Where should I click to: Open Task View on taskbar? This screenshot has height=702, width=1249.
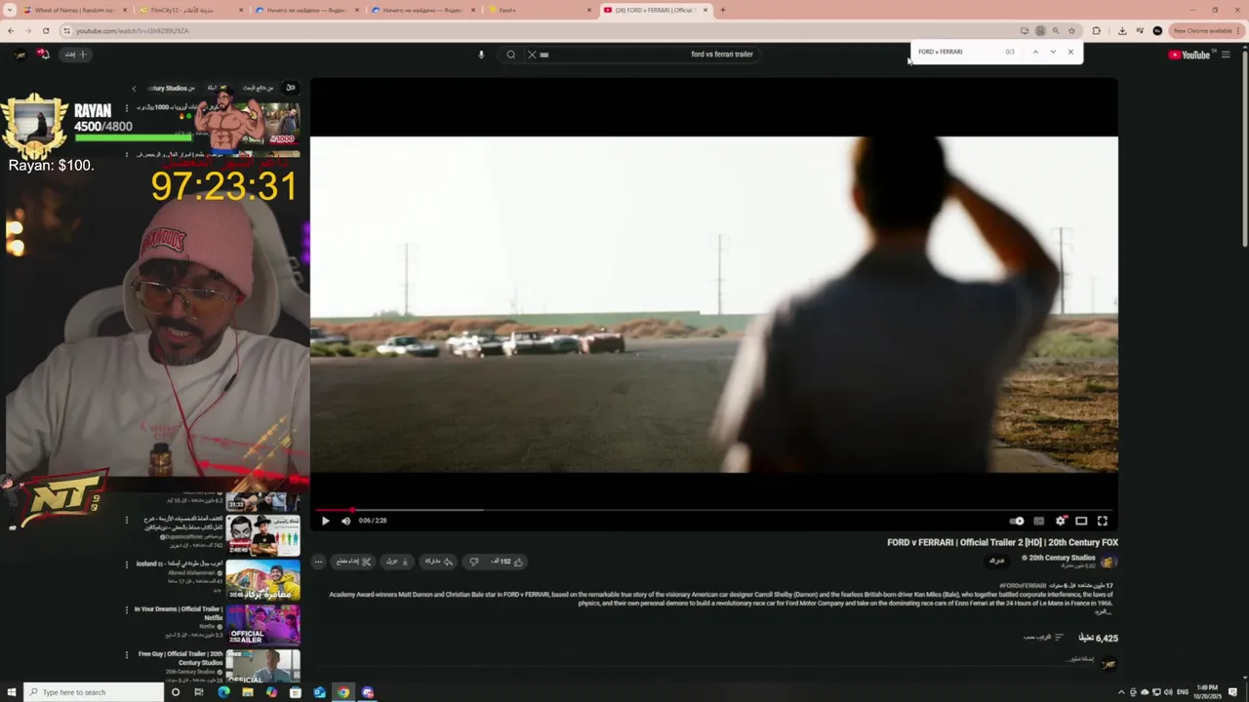199,692
